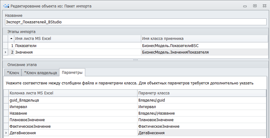
Task: Sort by Имя листа MS Excel column
Action: coord(77,39)
